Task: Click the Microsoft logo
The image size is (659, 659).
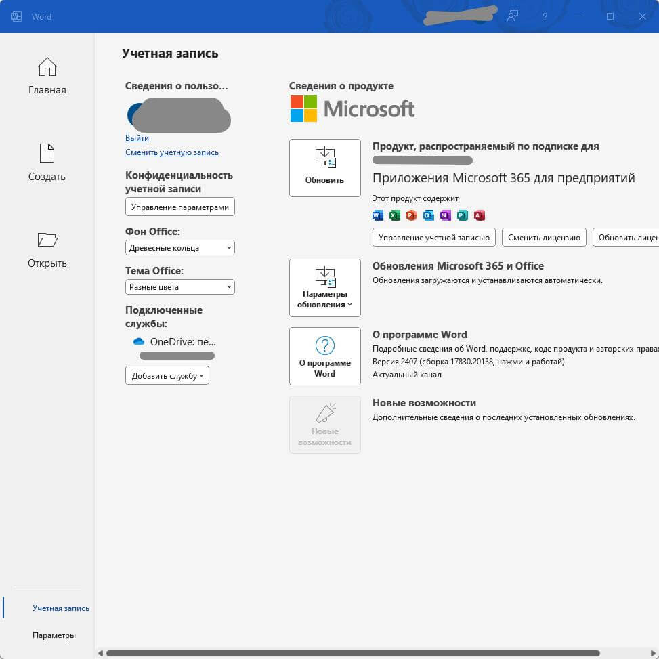Action: [x=352, y=109]
